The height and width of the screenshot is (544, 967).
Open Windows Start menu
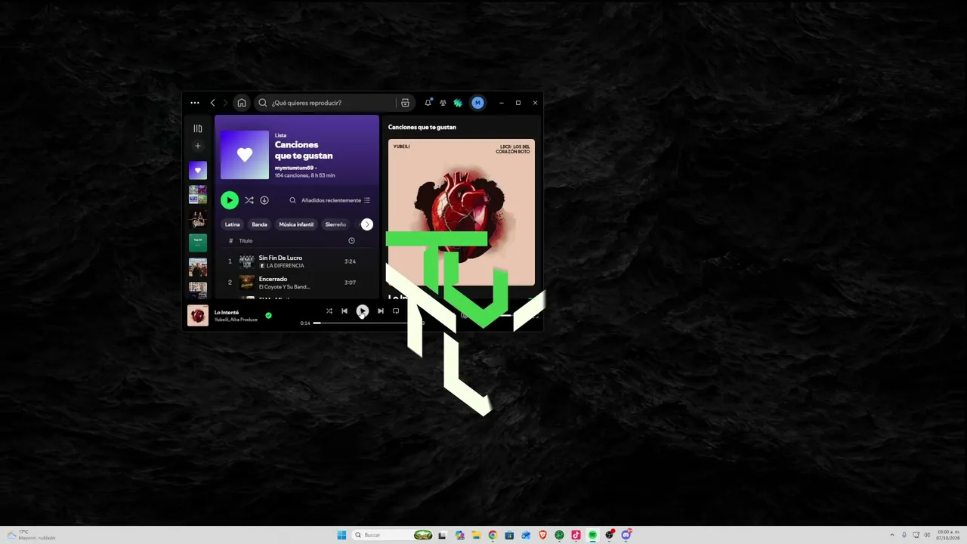pyautogui.click(x=341, y=535)
